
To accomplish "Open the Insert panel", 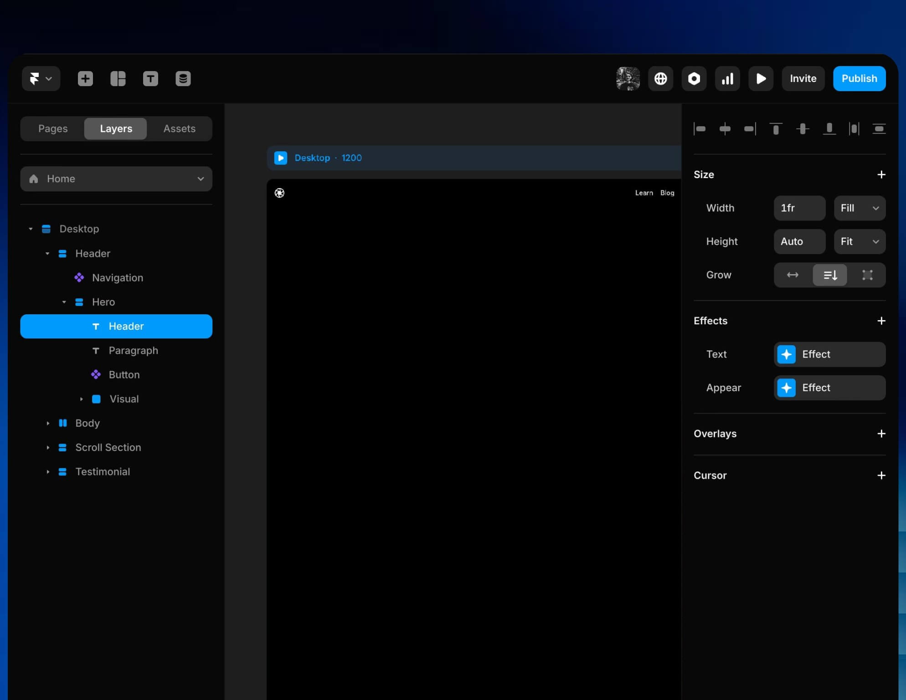I will coord(85,78).
